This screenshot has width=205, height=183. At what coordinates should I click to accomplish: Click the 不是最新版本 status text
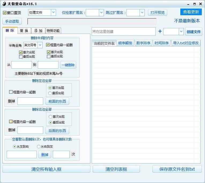[x=187, y=21]
